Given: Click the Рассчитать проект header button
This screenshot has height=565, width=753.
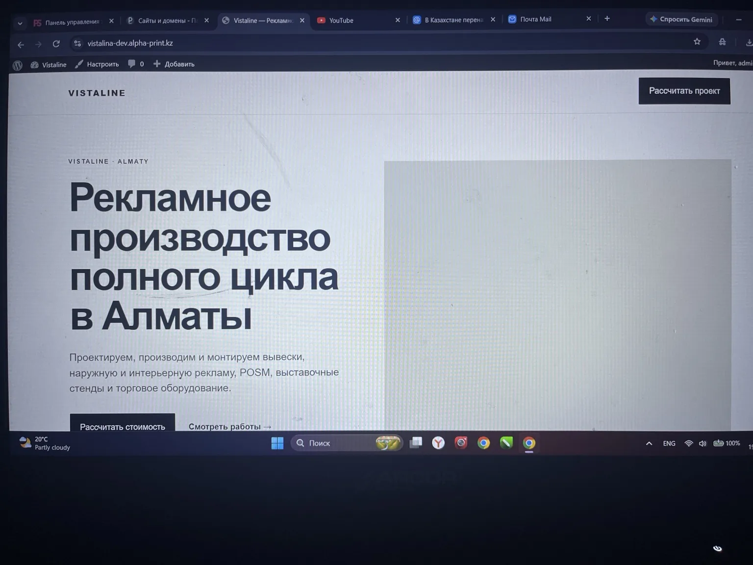Looking at the screenshot, I should pos(684,91).
